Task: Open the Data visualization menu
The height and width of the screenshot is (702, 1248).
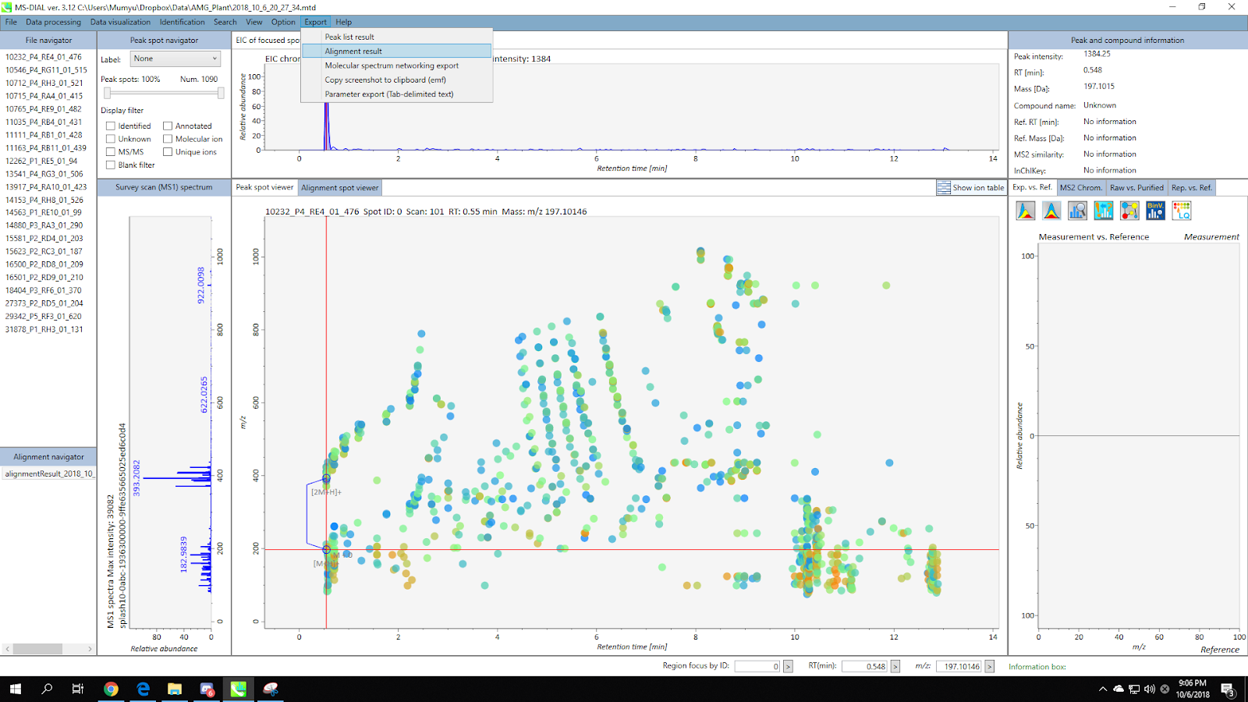Action: click(x=120, y=22)
